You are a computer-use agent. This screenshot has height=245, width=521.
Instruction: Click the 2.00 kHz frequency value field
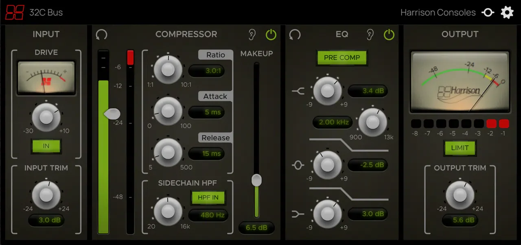pos(333,122)
